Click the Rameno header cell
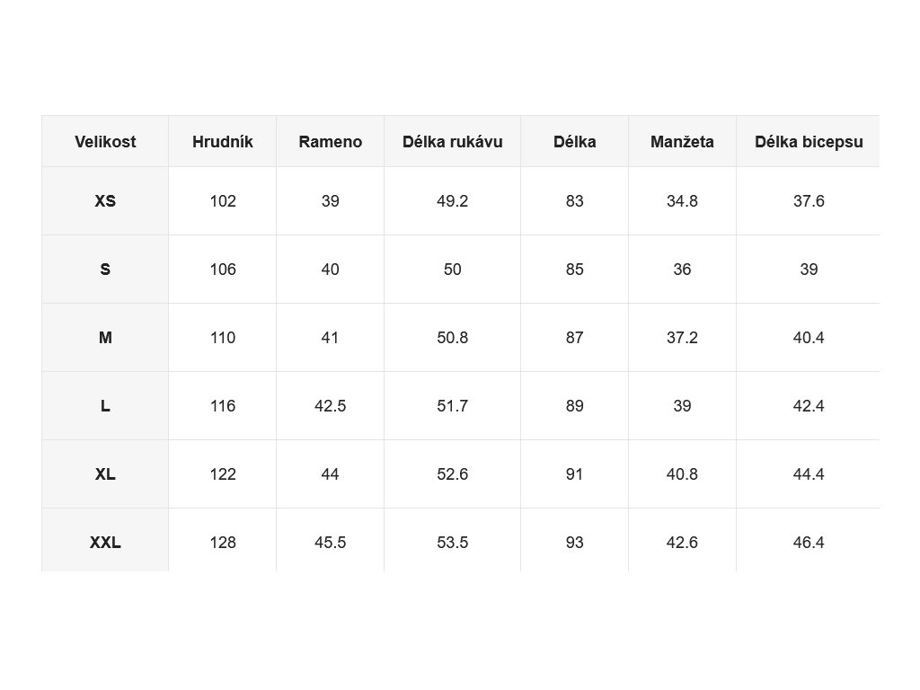Viewport: 920px width, 690px height. pyautogui.click(x=331, y=141)
